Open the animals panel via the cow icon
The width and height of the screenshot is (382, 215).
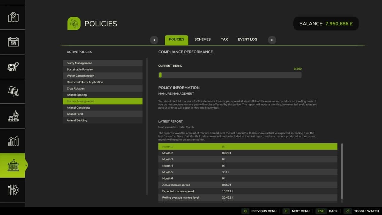[13, 66]
